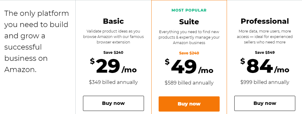Click the black Save $240 text under Basic
Screen dimensions: 302x114
[113, 52]
